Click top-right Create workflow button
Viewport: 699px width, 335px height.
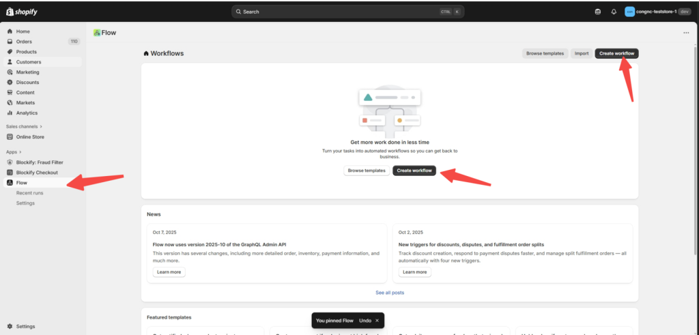[x=616, y=53]
